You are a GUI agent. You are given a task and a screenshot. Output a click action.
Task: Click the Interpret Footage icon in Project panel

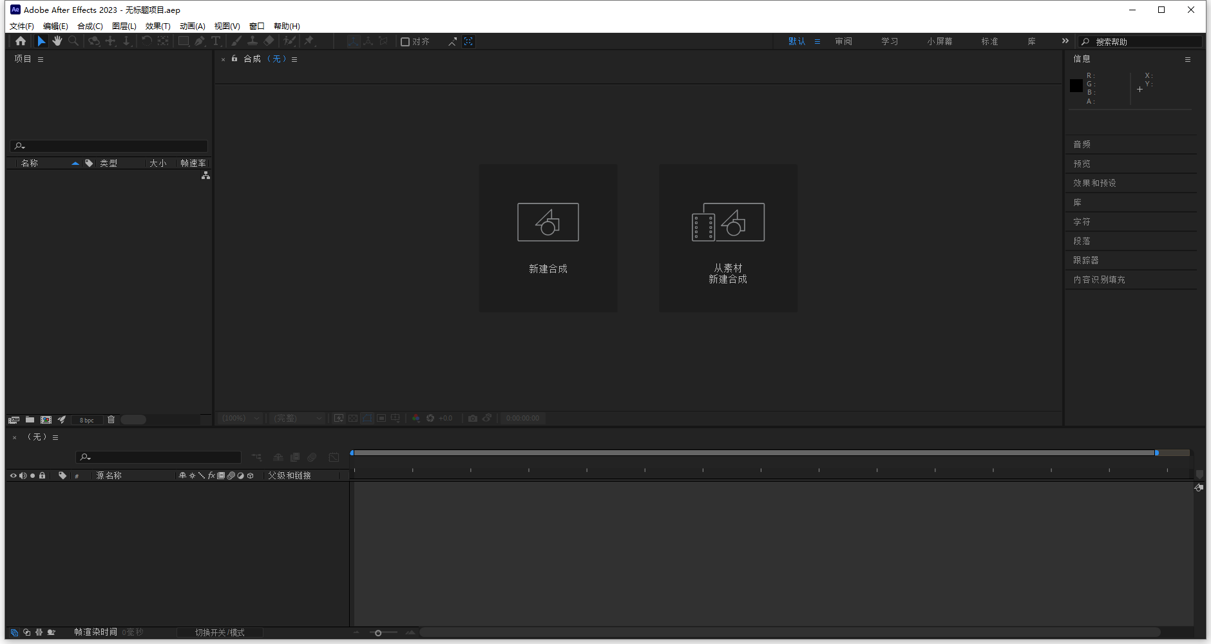pyautogui.click(x=14, y=420)
